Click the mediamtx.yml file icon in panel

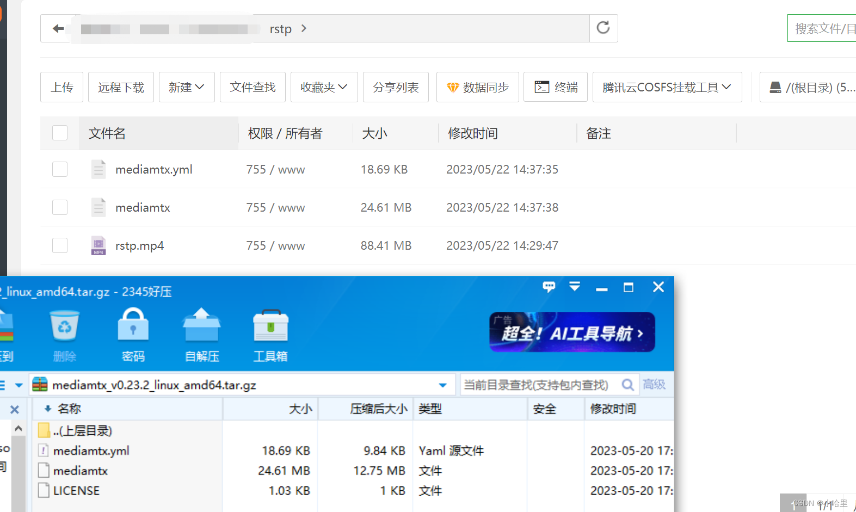[x=98, y=169]
